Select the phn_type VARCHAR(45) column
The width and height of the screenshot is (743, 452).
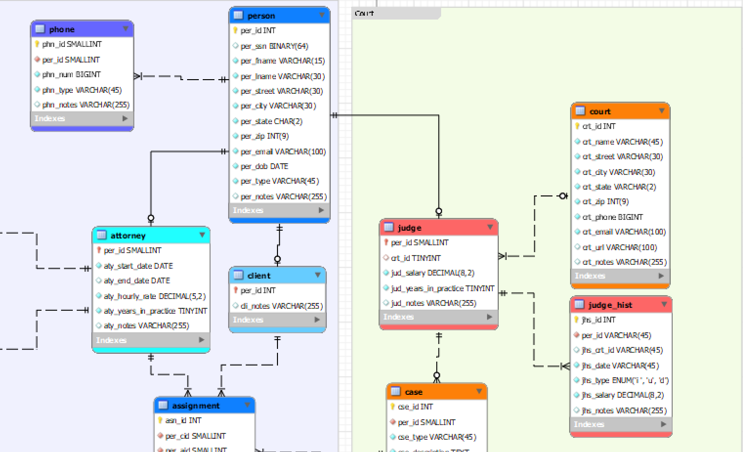(82, 90)
